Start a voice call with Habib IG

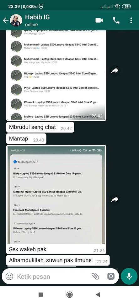tap(116, 20)
